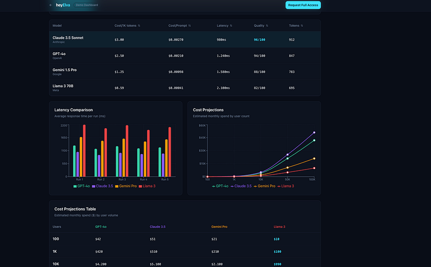Click the 1K users row label
This screenshot has width=431, height=267.
[55, 251]
